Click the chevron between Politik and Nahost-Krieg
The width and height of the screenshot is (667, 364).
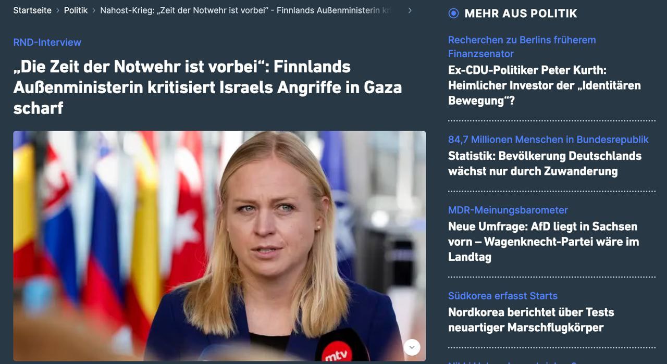[94, 10]
